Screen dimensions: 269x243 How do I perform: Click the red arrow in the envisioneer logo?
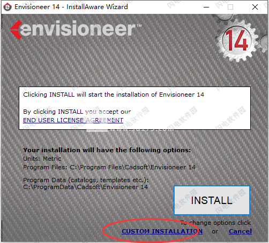16,30
